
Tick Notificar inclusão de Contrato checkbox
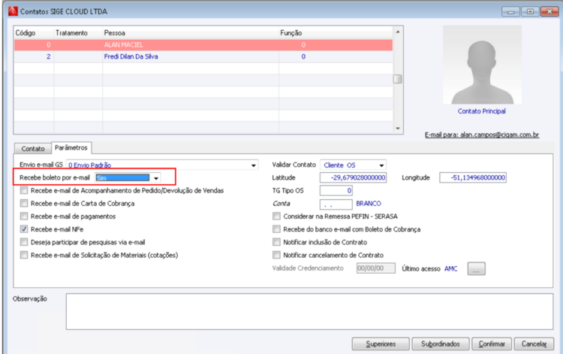point(276,242)
